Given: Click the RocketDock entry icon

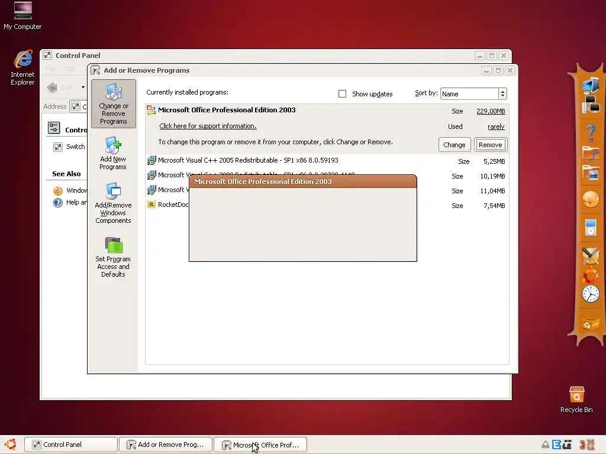Looking at the screenshot, I should [x=151, y=205].
